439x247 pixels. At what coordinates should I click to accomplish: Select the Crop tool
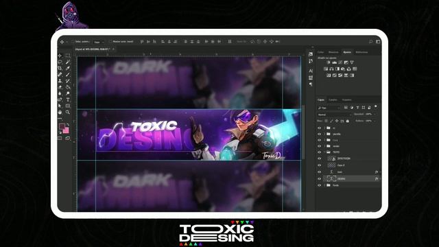60,69
